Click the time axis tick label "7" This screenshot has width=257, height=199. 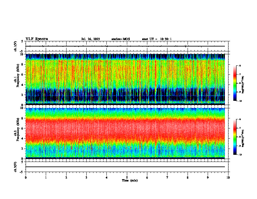(167, 177)
